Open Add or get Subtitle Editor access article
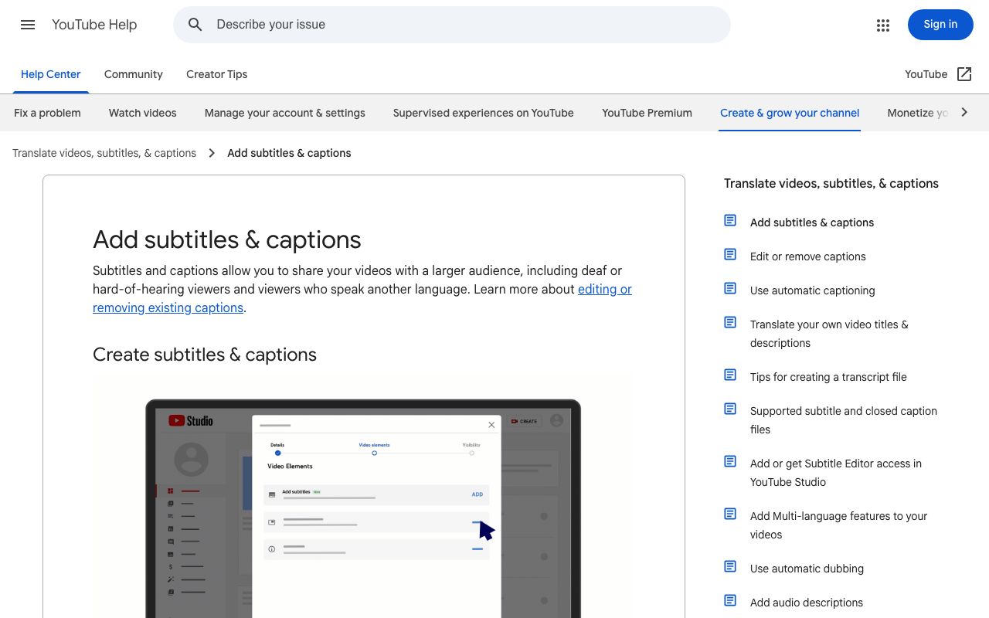The width and height of the screenshot is (989, 618). tap(836, 473)
